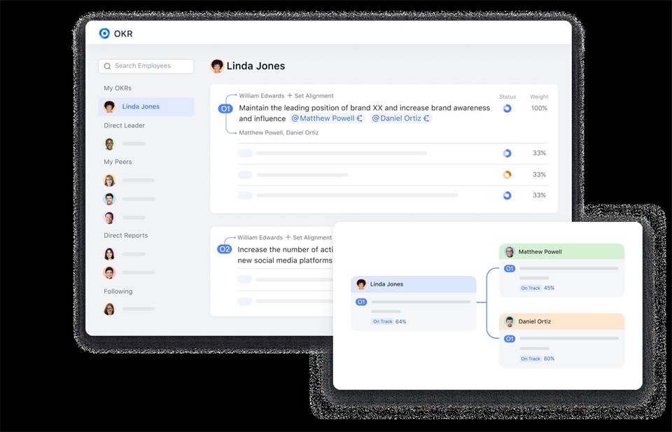This screenshot has width=672, height=432.
Task: Click Linda Jones card in alignment map
Action: point(413,284)
